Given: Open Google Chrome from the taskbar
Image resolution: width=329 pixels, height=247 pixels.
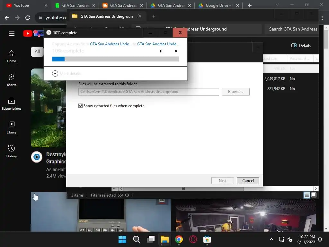Looking at the screenshot, I should point(179,239).
